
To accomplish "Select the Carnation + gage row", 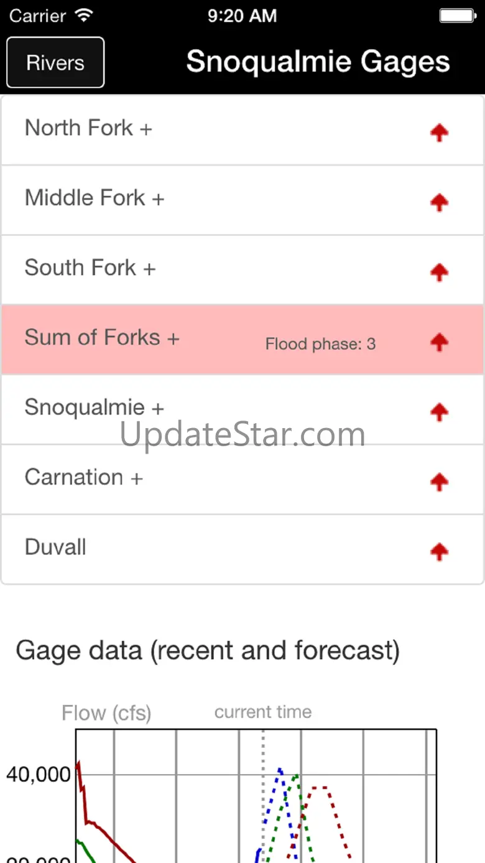I will pyautogui.click(x=242, y=478).
